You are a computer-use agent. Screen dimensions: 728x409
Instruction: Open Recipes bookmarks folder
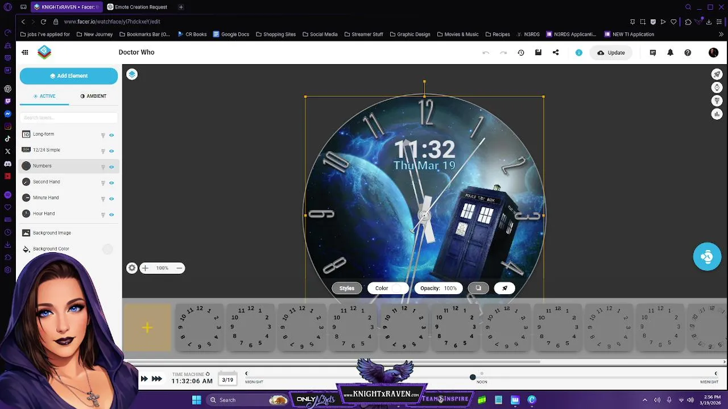pos(497,34)
